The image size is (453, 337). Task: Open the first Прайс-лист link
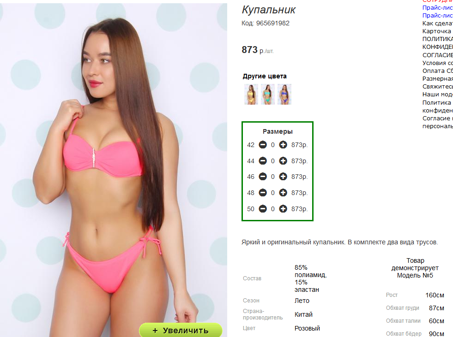tap(437, 8)
